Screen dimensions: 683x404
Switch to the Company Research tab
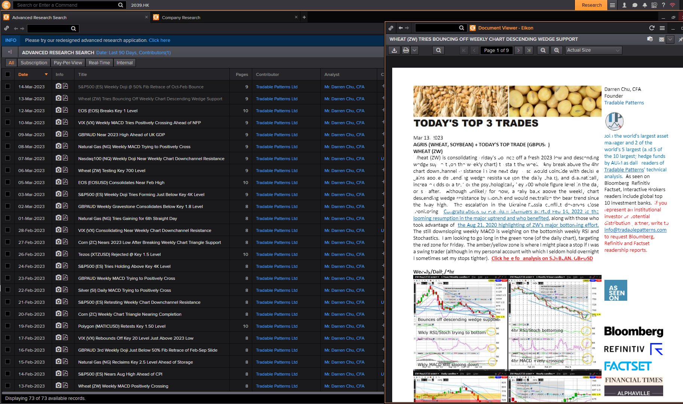(181, 18)
